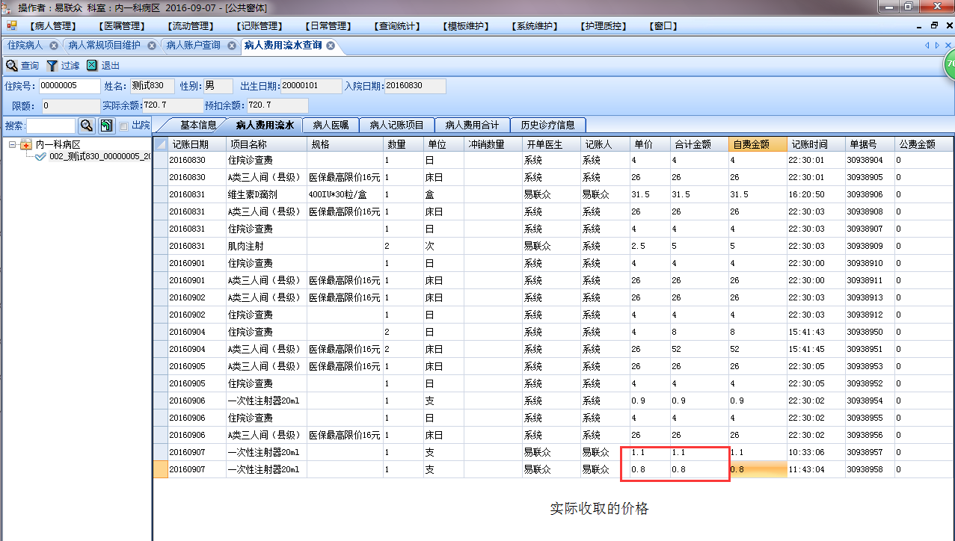This screenshot has width=955, height=541.
Task: Select patient 002_测试830_00000005 in tree
Action: 99,156
